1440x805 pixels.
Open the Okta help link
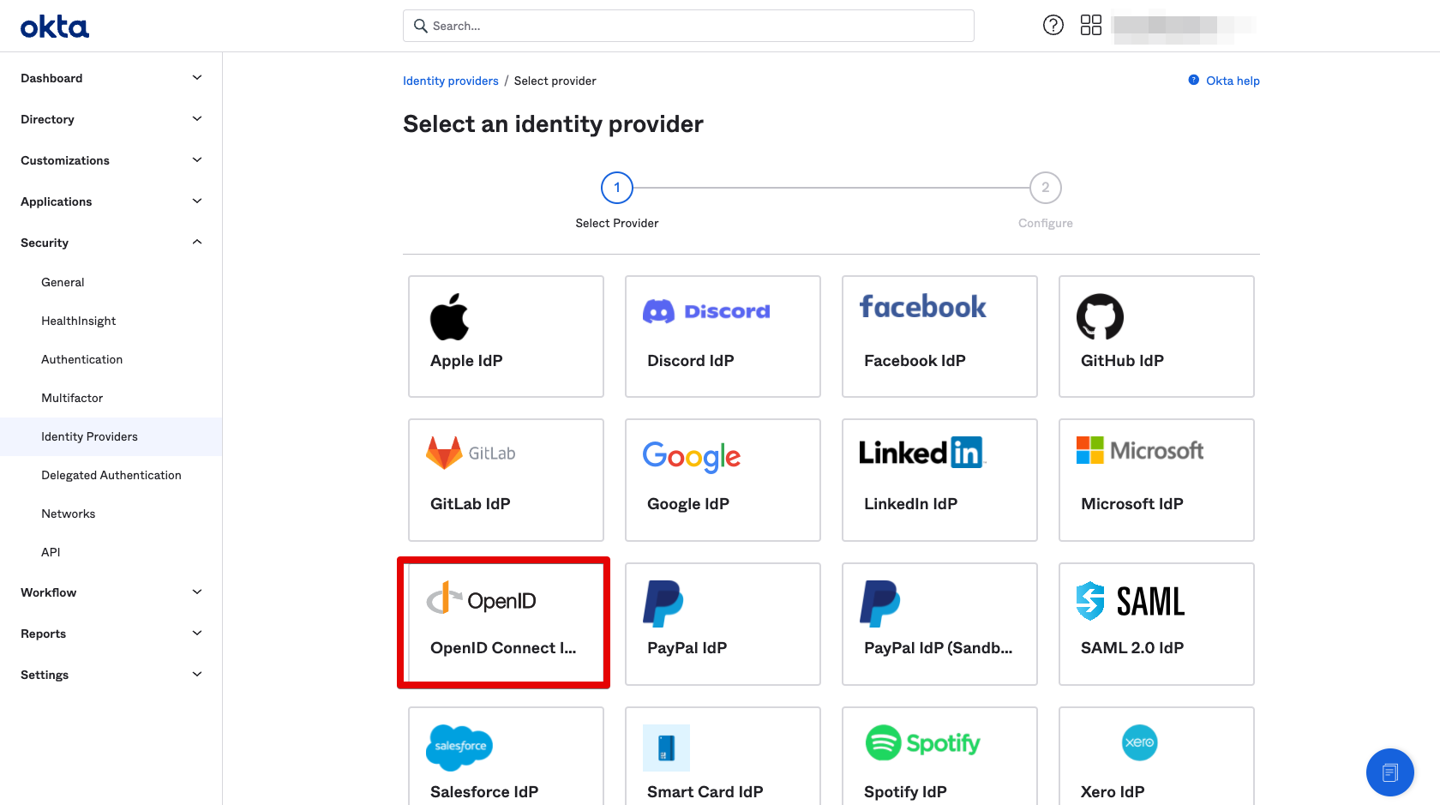(1232, 81)
